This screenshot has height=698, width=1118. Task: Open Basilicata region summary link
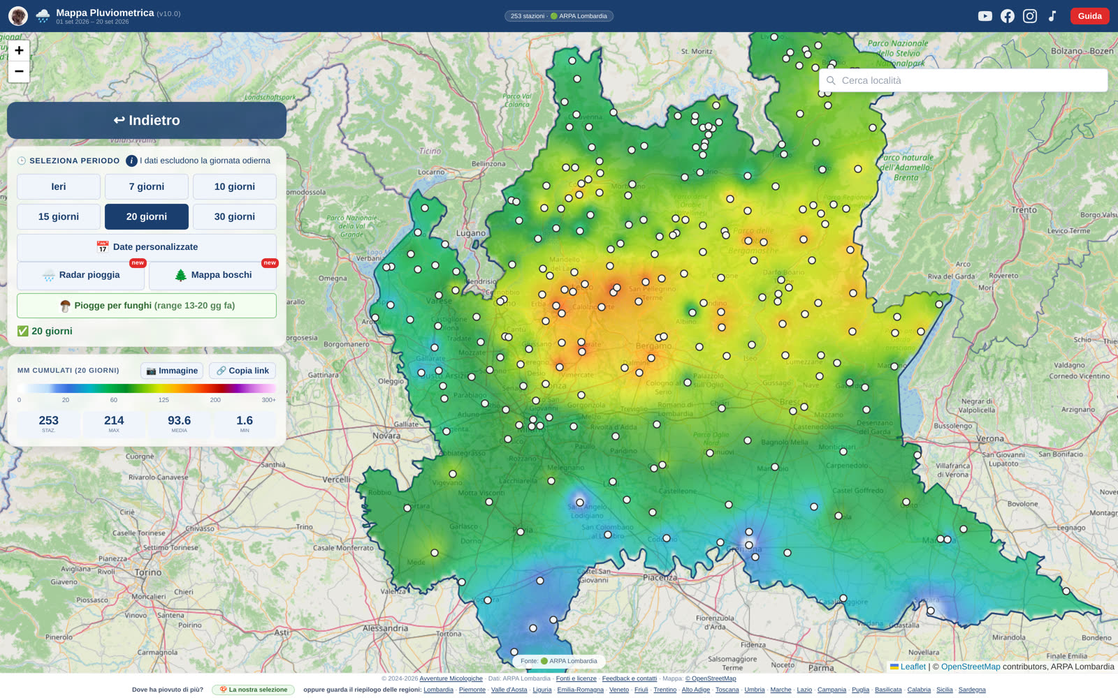click(889, 690)
